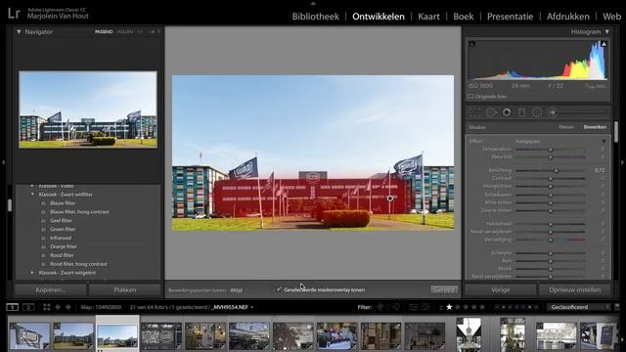Select Bewerken mask mode
Screen dimensions: 626x352
(595, 127)
